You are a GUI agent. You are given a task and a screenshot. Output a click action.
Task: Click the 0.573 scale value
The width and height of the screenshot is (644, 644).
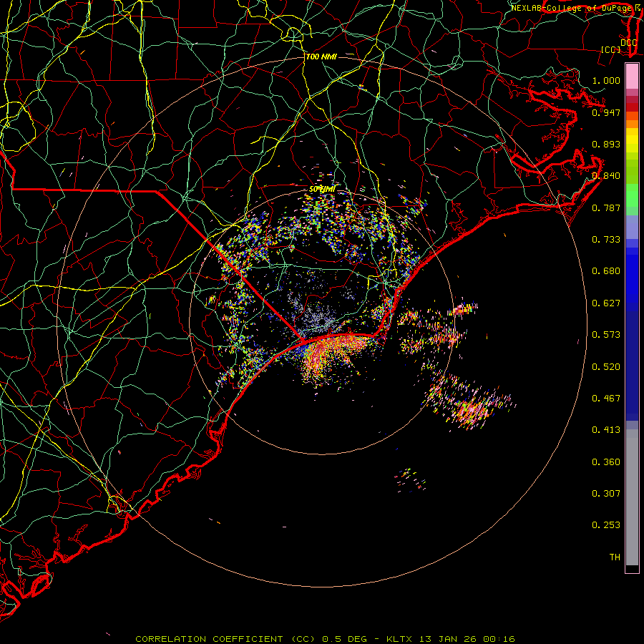[606, 335]
